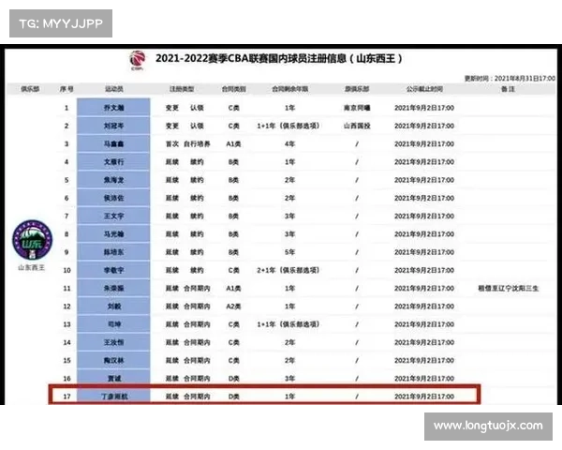Click 'C类' contract category in row 1
Screen dimensions: 562x450
click(233, 108)
